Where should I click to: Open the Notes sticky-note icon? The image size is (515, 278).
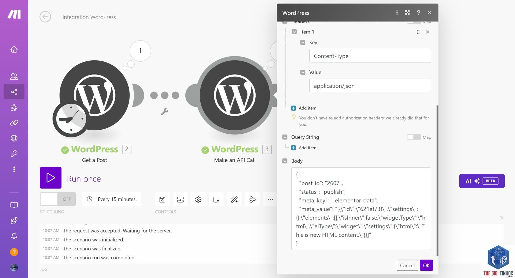pyautogui.click(x=216, y=199)
